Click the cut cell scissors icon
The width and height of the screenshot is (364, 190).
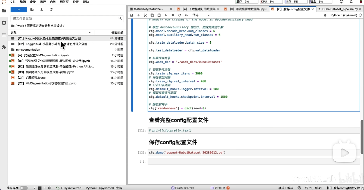pos(145,15)
